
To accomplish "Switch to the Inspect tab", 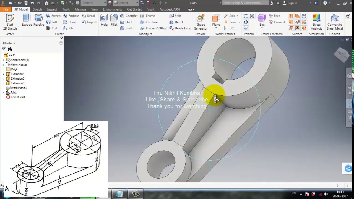I will [52, 9].
